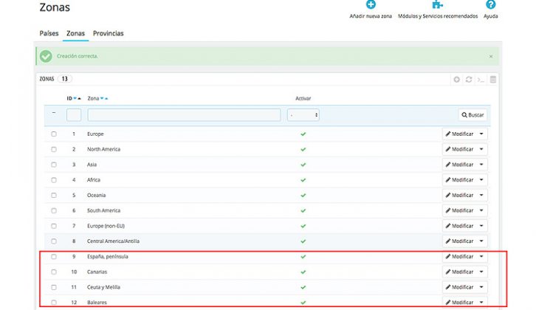Viewport: 536px width, 310px height.
Task: Toggle the active checkmark for Europe
Action: click(x=303, y=134)
